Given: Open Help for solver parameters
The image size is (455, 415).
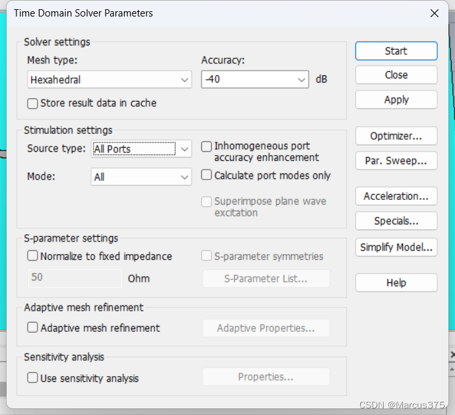Looking at the screenshot, I should coord(396,282).
